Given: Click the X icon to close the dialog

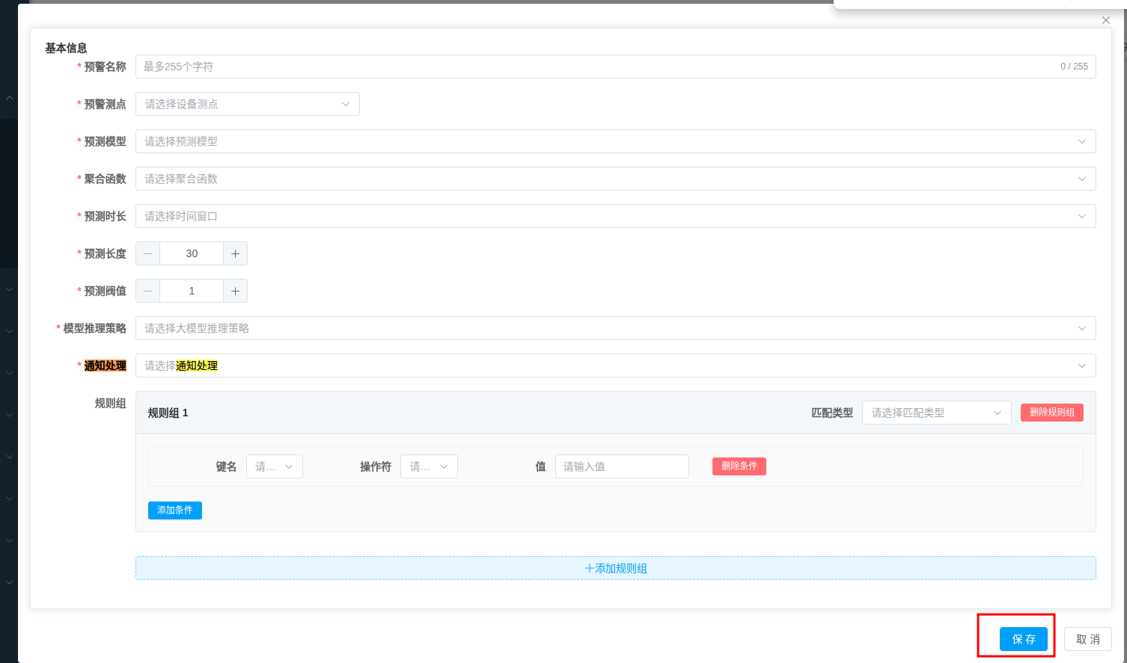Looking at the screenshot, I should tap(1105, 20).
